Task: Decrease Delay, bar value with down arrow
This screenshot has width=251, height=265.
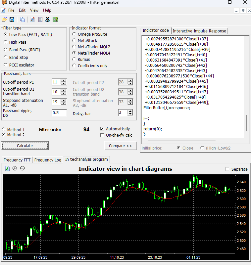Action: point(130,114)
